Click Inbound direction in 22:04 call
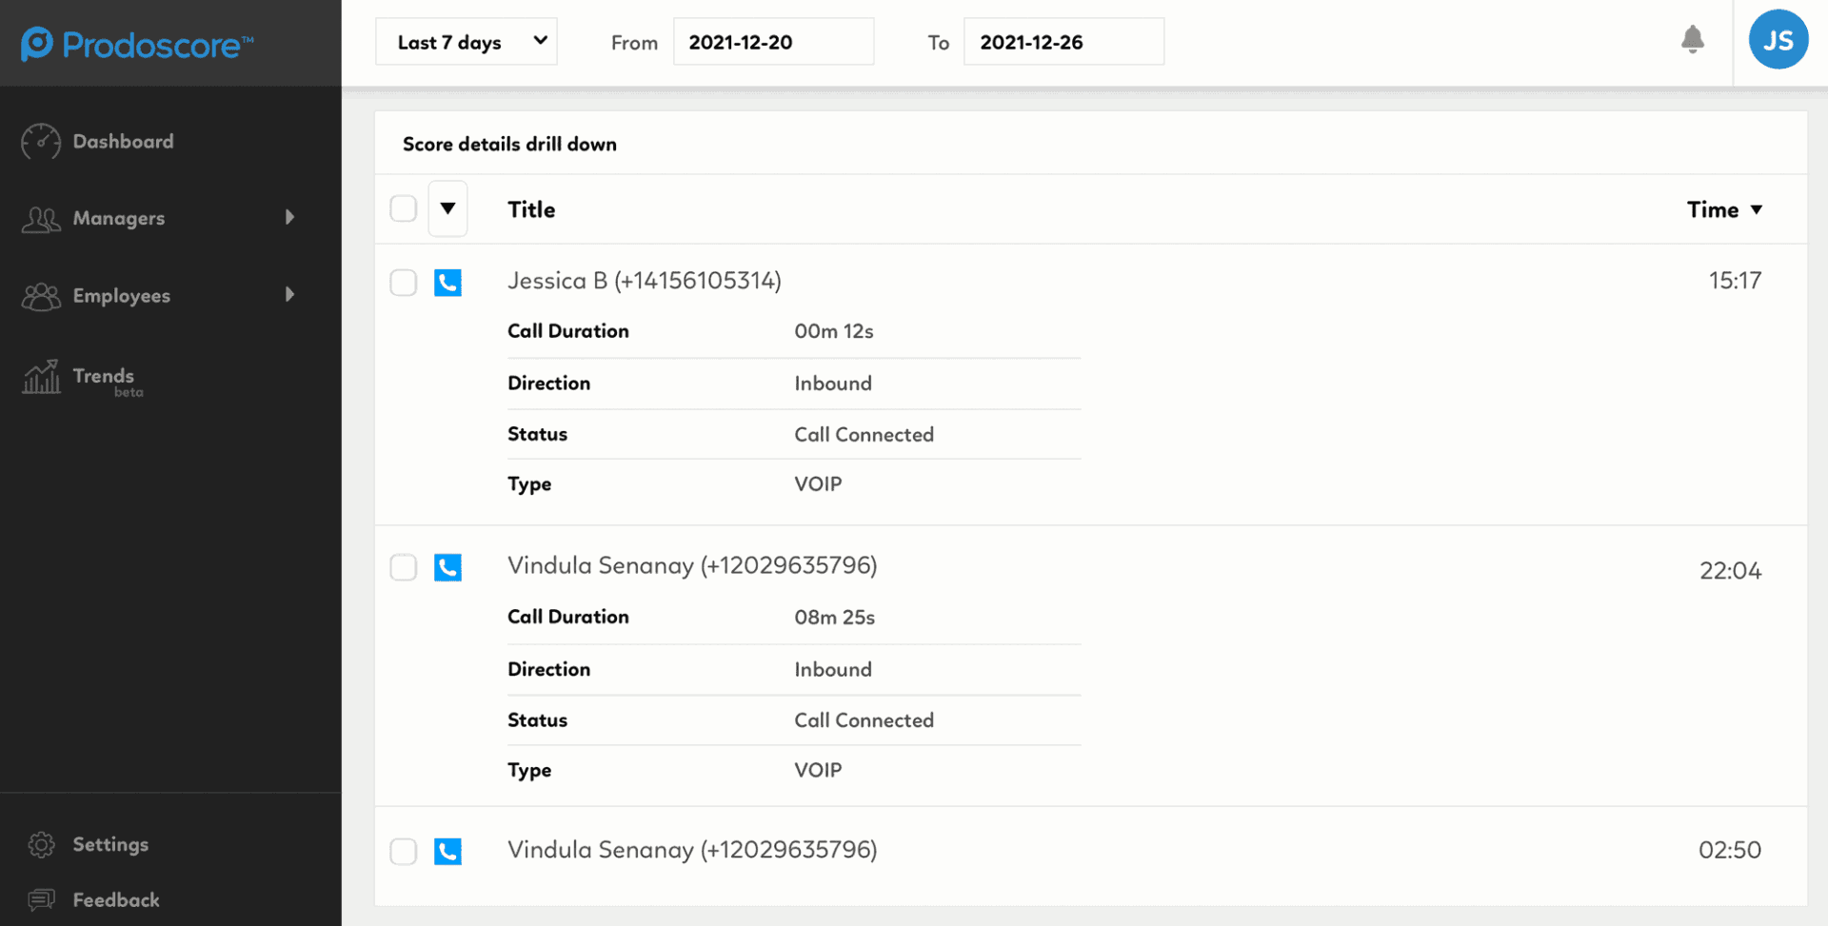The image size is (1828, 926). [x=833, y=670]
